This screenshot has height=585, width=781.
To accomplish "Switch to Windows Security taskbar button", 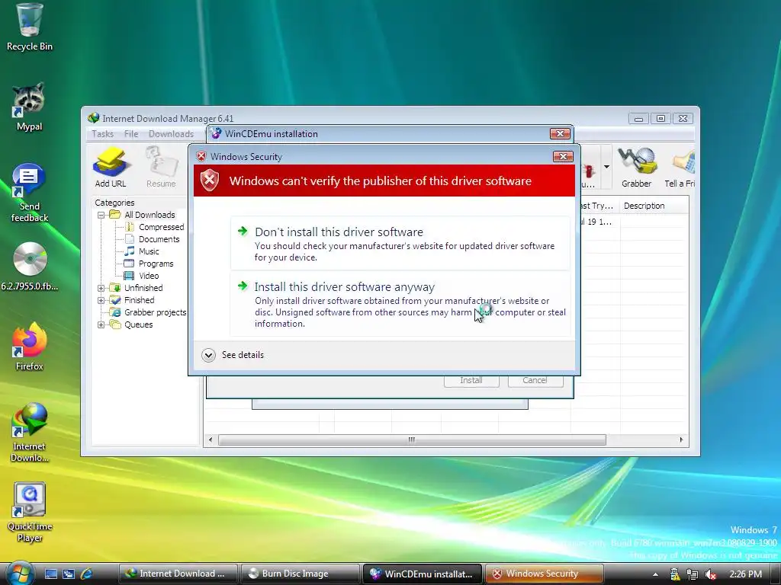I will (x=544, y=574).
